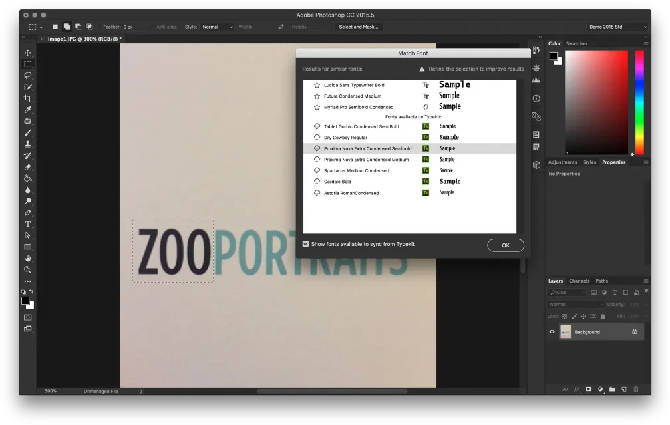Click the vertical hue spectrum slider
This screenshot has width=670, height=425.
click(639, 102)
